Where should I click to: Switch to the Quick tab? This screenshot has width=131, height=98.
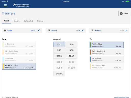[7, 21]
